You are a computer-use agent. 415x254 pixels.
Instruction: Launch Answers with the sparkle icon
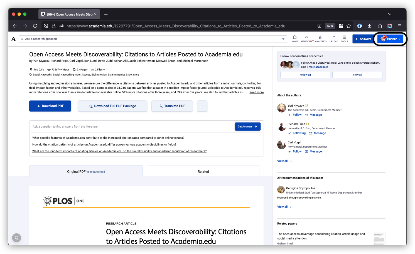tap(363, 39)
